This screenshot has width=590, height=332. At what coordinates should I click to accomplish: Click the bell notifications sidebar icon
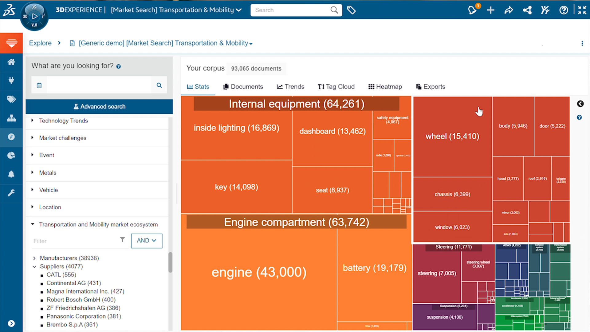pyautogui.click(x=11, y=174)
